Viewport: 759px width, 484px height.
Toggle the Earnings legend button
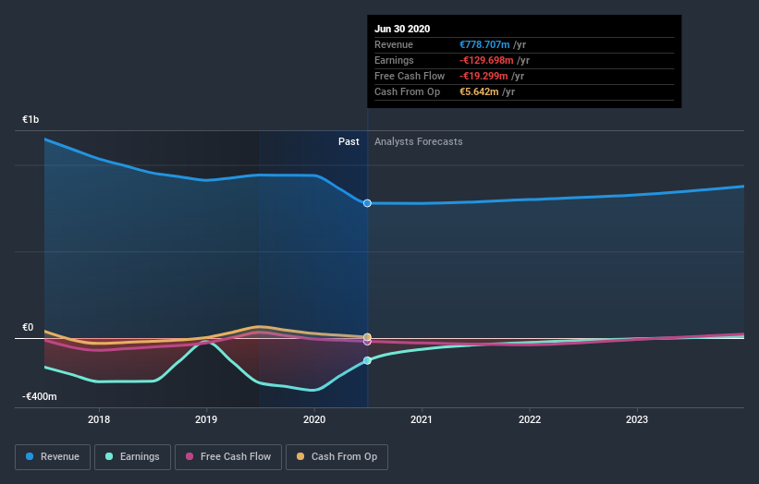coord(132,457)
